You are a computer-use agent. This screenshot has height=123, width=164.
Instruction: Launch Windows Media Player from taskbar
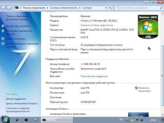coord(35,120)
